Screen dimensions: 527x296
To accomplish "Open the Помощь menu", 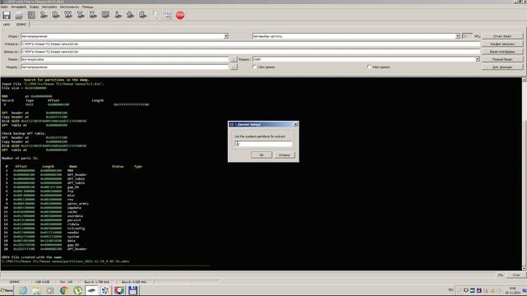I will [87, 7].
